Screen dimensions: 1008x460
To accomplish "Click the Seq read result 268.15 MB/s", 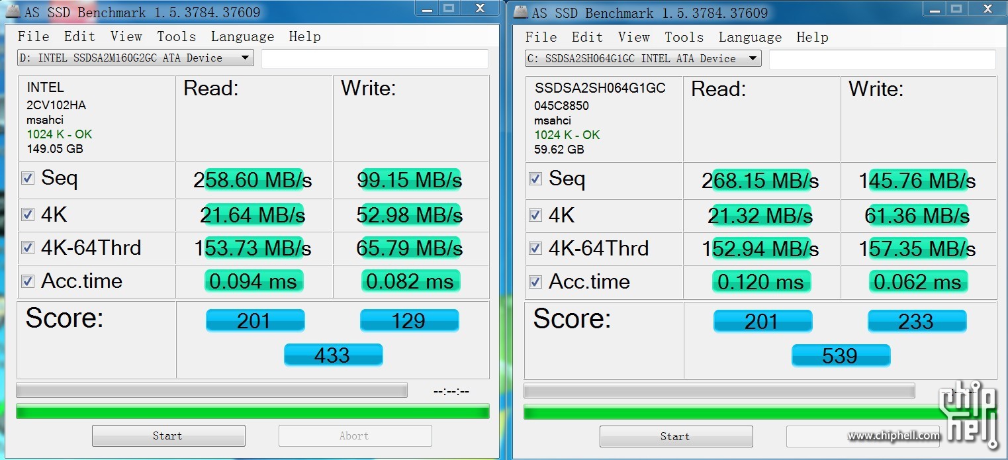I will pyautogui.click(x=760, y=181).
